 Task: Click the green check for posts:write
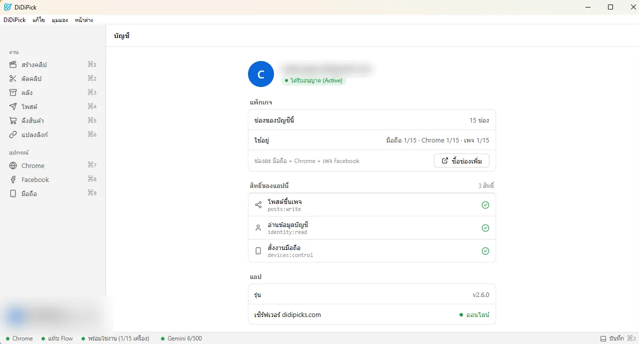click(x=485, y=205)
